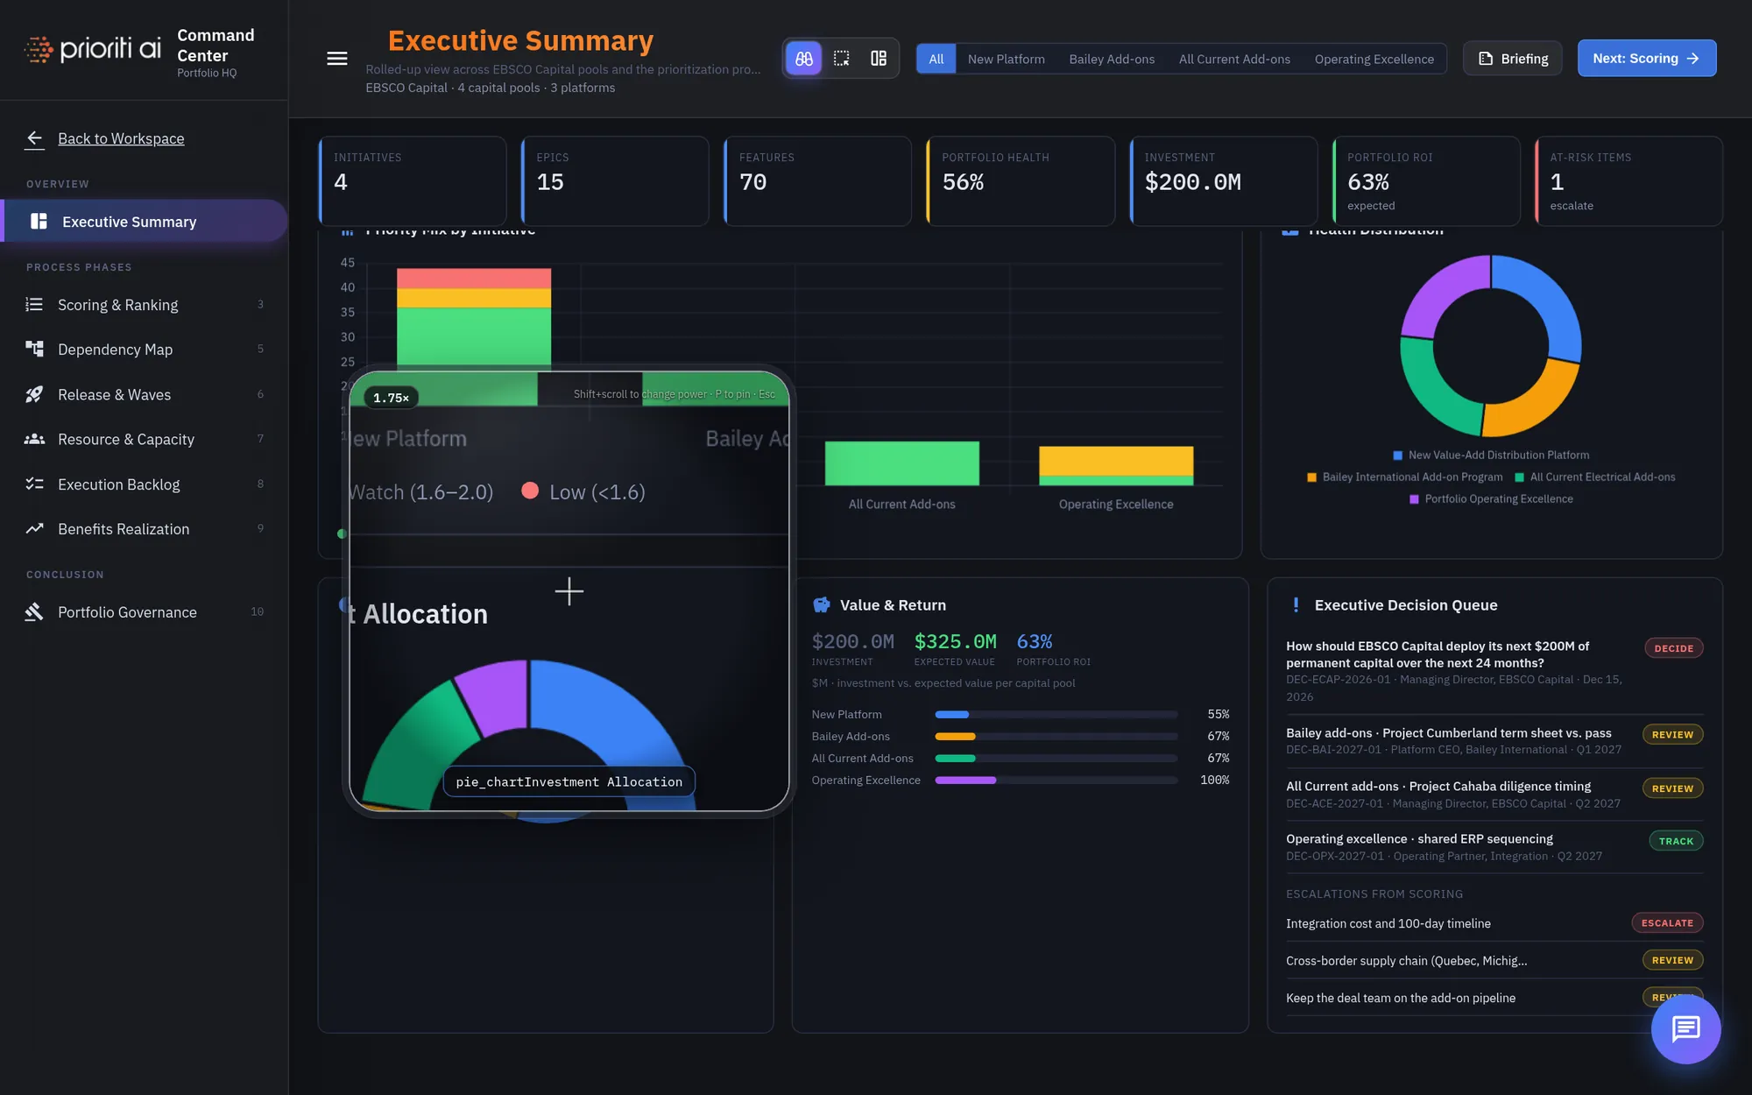1752x1095 pixels.
Task: Click the Execution Backlog checklist icon
Action: click(34, 484)
